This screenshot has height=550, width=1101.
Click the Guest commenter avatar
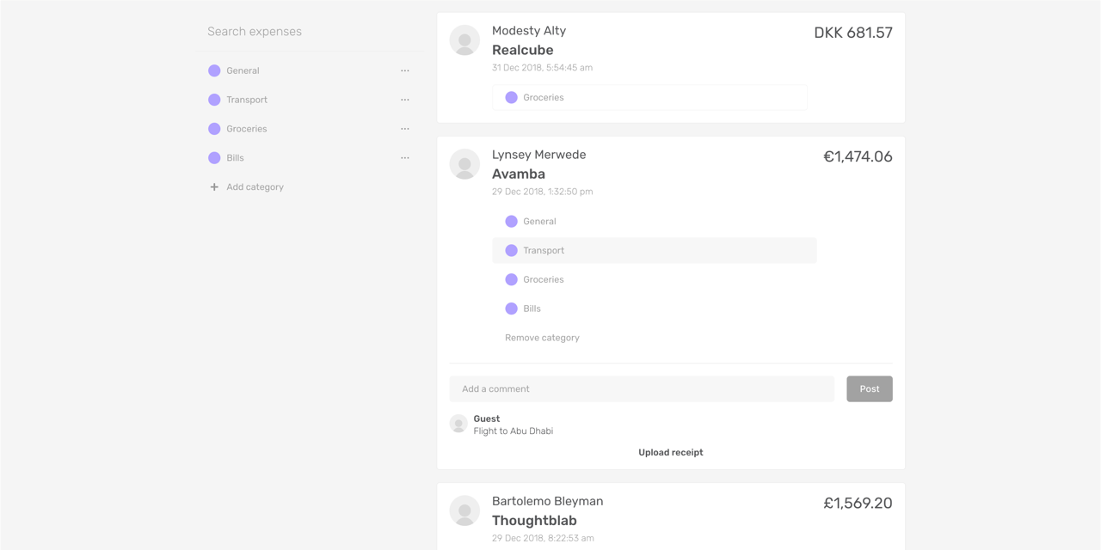click(458, 424)
